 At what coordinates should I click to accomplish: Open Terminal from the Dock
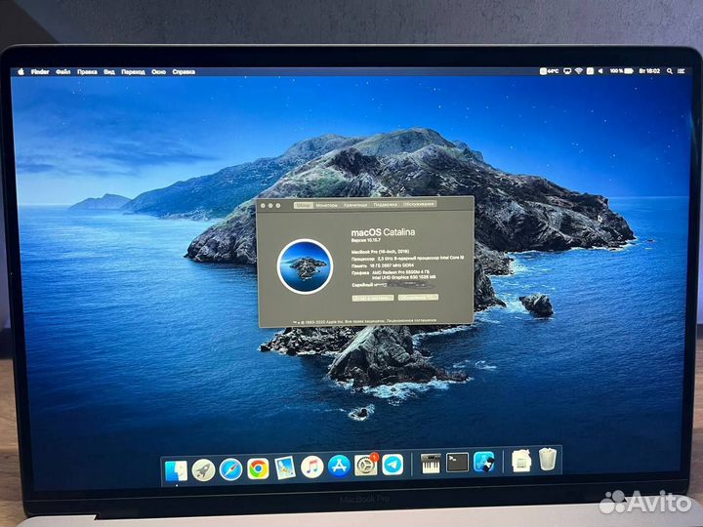[457, 463]
